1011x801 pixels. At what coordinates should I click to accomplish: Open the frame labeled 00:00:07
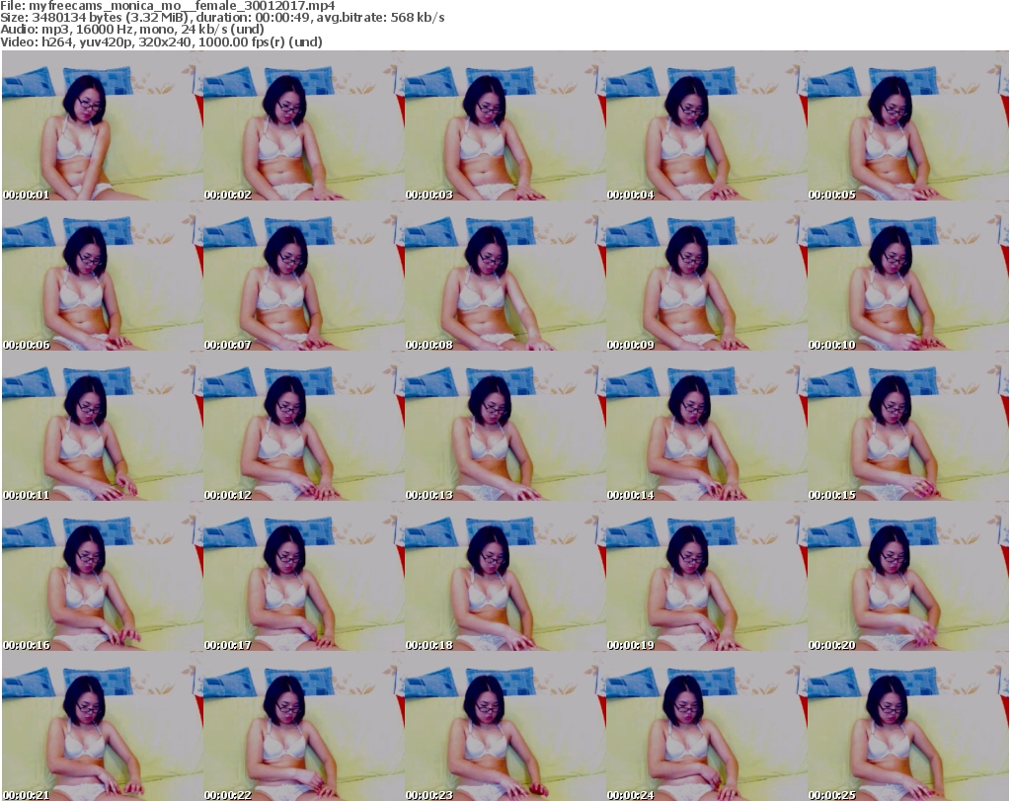(304, 276)
